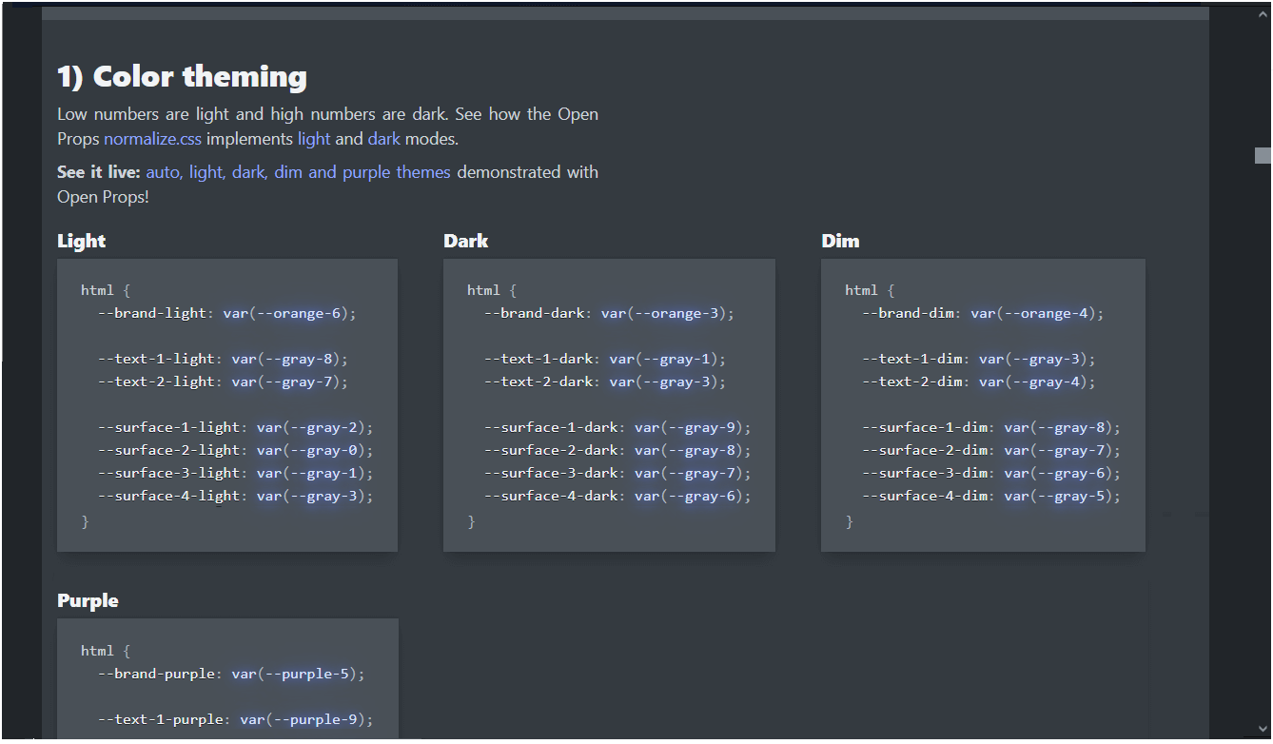Click the --surface-4-light property line
The width and height of the screenshot is (1273, 744).
point(236,496)
